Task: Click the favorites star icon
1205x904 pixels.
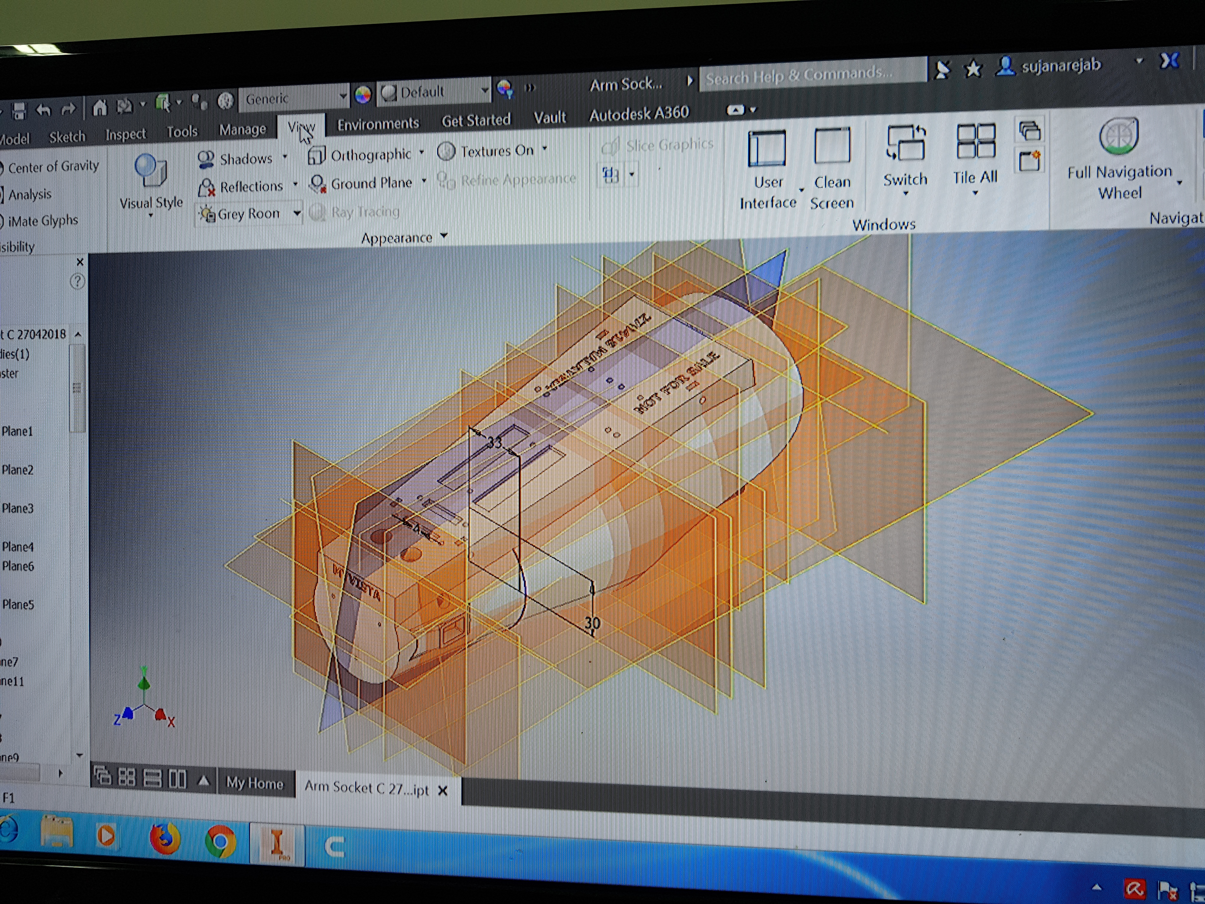Action: coord(973,69)
